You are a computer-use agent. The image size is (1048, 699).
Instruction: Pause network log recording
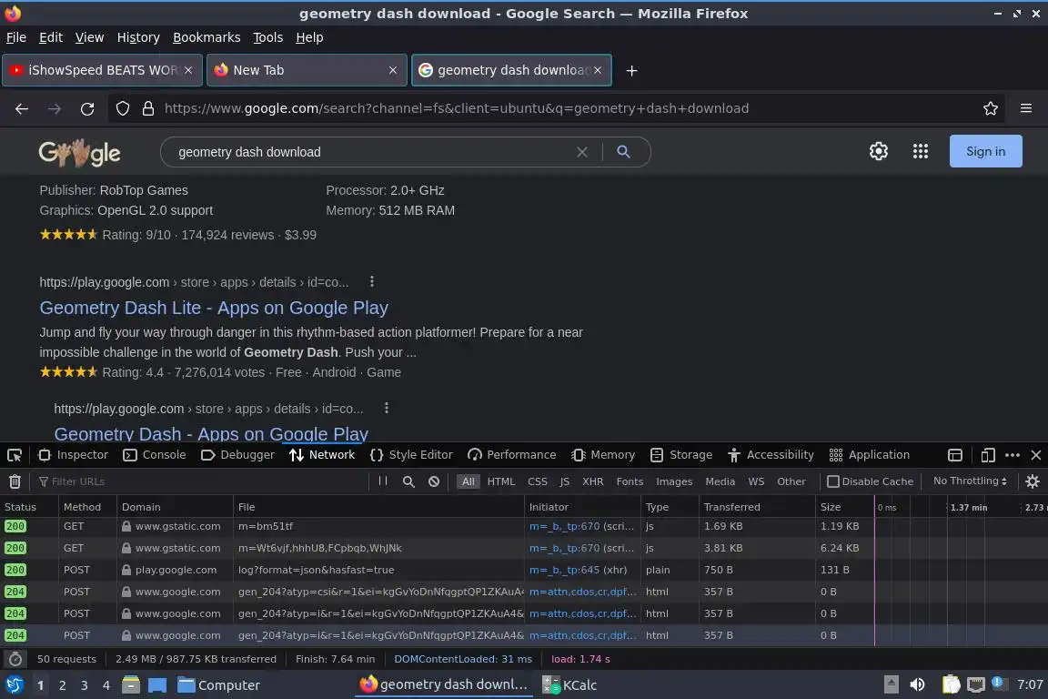click(383, 481)
